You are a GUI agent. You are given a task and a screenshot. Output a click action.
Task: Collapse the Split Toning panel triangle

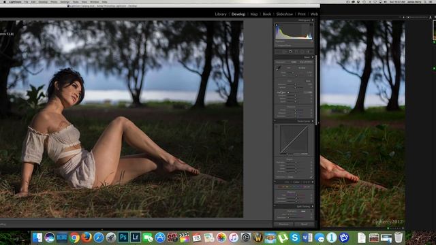pos(313,206)
